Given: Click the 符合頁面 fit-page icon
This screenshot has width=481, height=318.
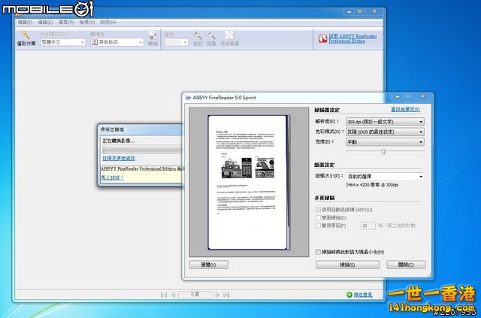Looking at the screenshot, I should (229, 35).
